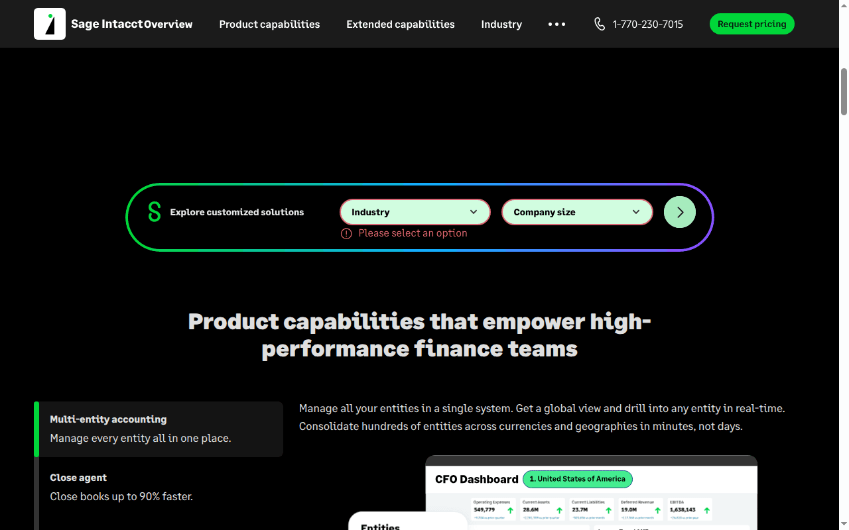The image size is (849, 530).
Task: Click the EBITDA 1,638,143 card
Action: (x=690, y=511)
